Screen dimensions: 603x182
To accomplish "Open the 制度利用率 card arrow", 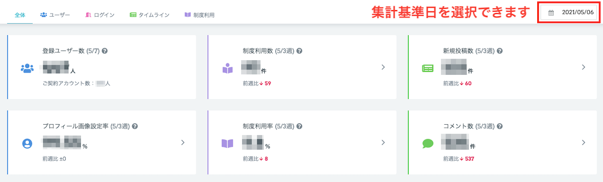I will pos(383,142).
